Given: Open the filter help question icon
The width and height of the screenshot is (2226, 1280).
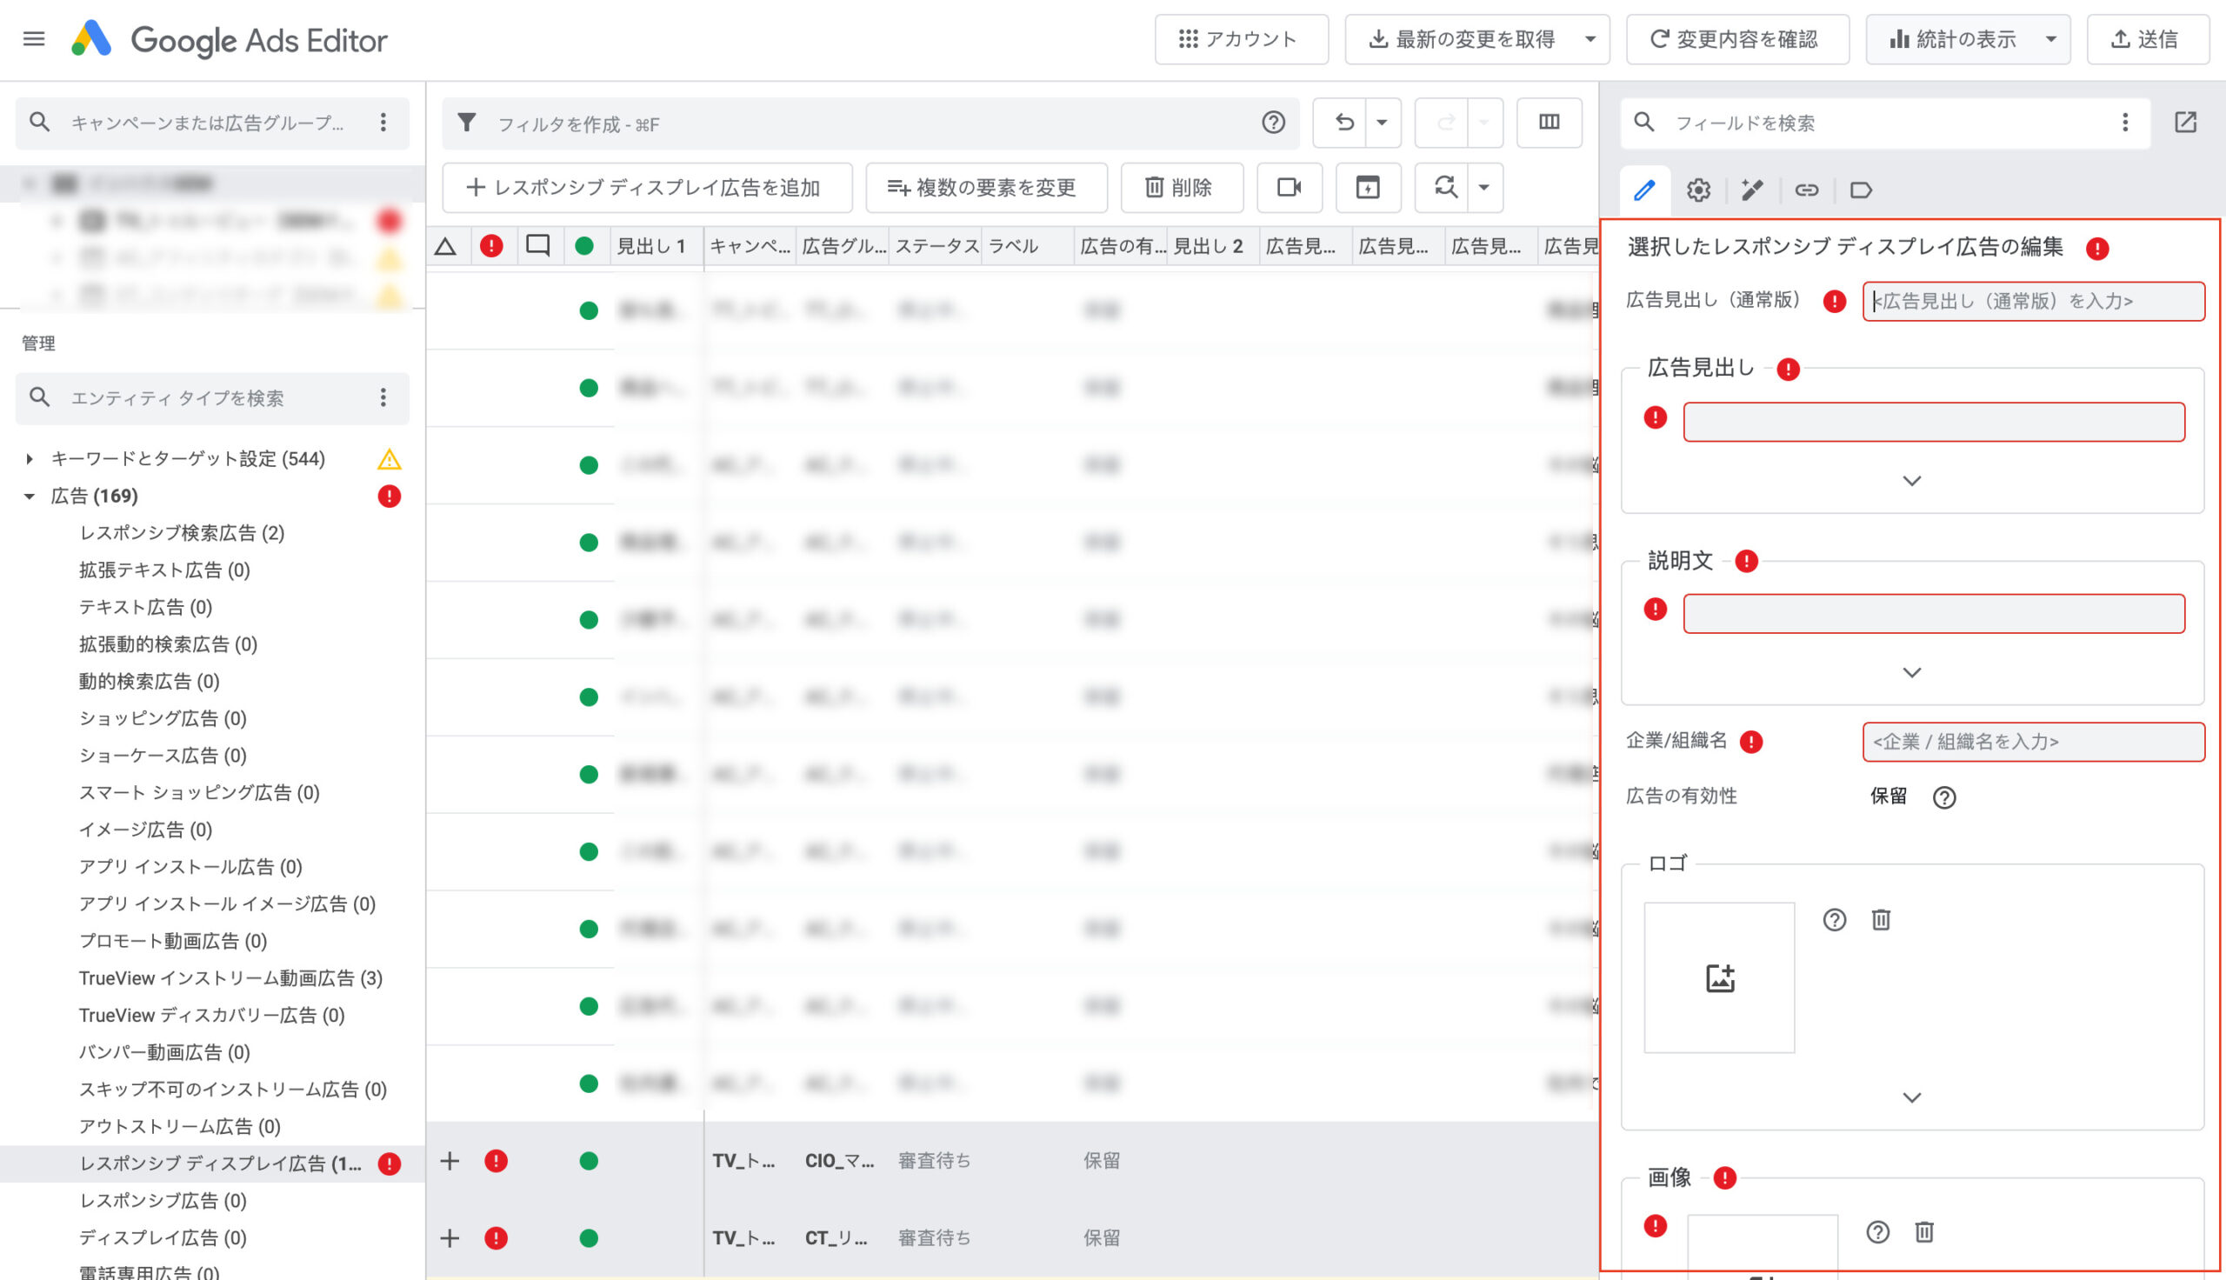Looking at the screenshot, I should click(1272, 123).
